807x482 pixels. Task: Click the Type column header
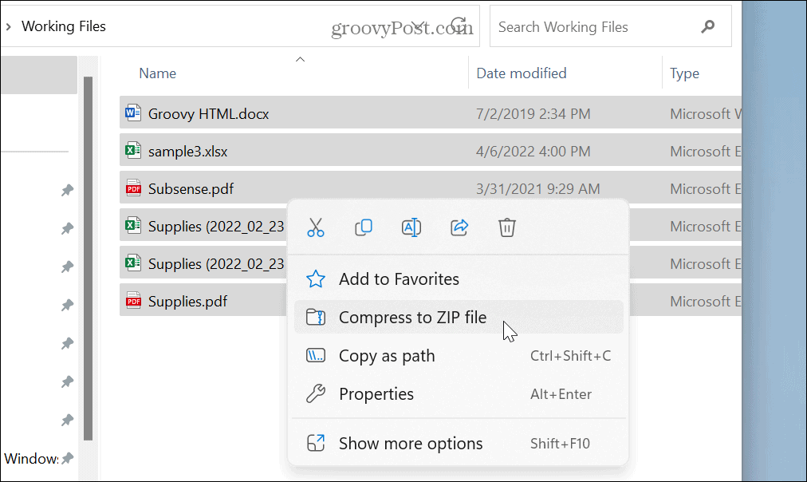[684, 73]
